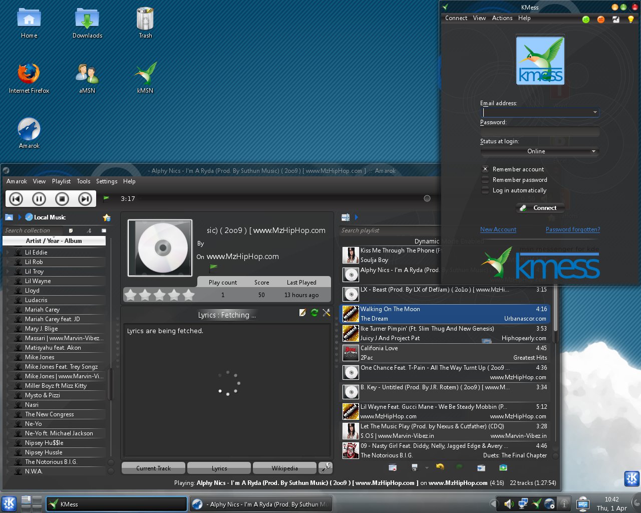
Task: Open the Home folder on desktop
Action: point(29,23)
